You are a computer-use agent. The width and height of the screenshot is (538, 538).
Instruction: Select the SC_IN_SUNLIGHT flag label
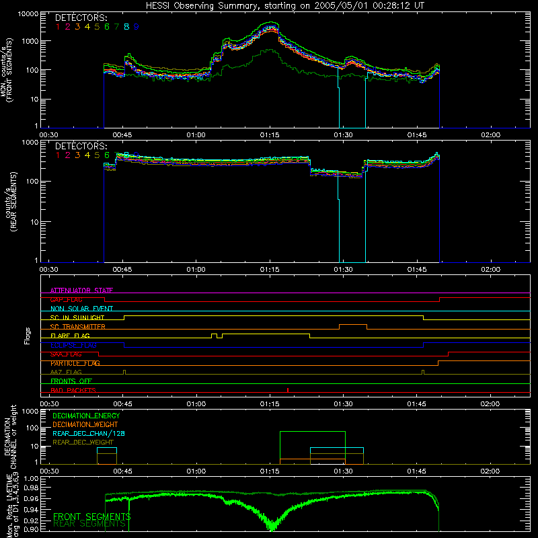click(x=77, y=317)
